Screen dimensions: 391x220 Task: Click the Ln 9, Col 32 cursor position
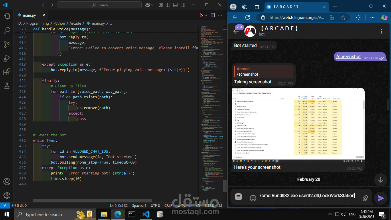coord(119,205)
